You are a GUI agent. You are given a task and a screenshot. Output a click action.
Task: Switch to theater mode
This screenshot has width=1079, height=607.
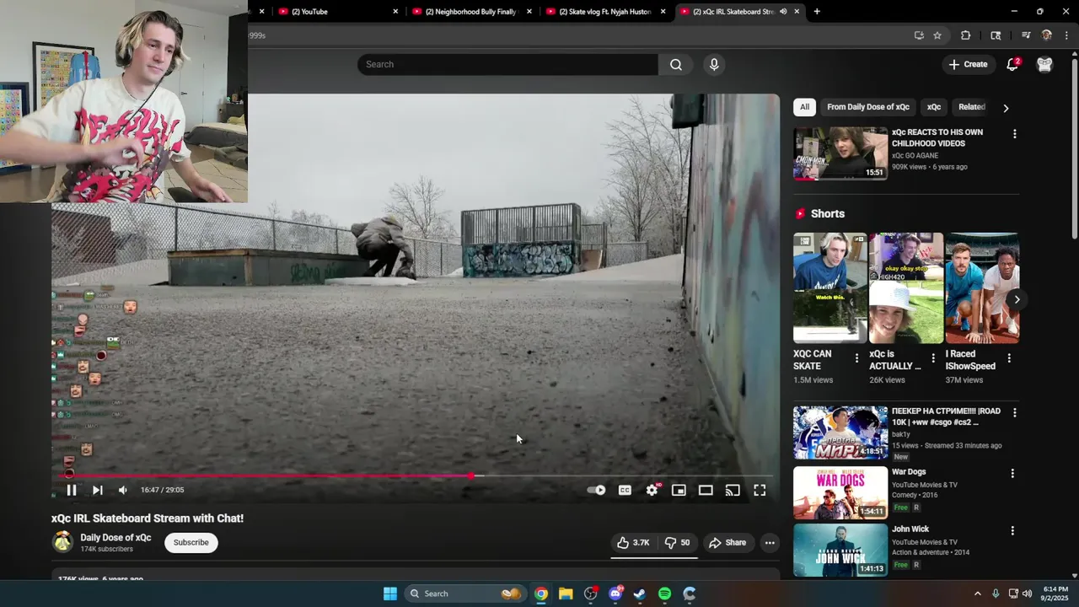tap(706, 490)
